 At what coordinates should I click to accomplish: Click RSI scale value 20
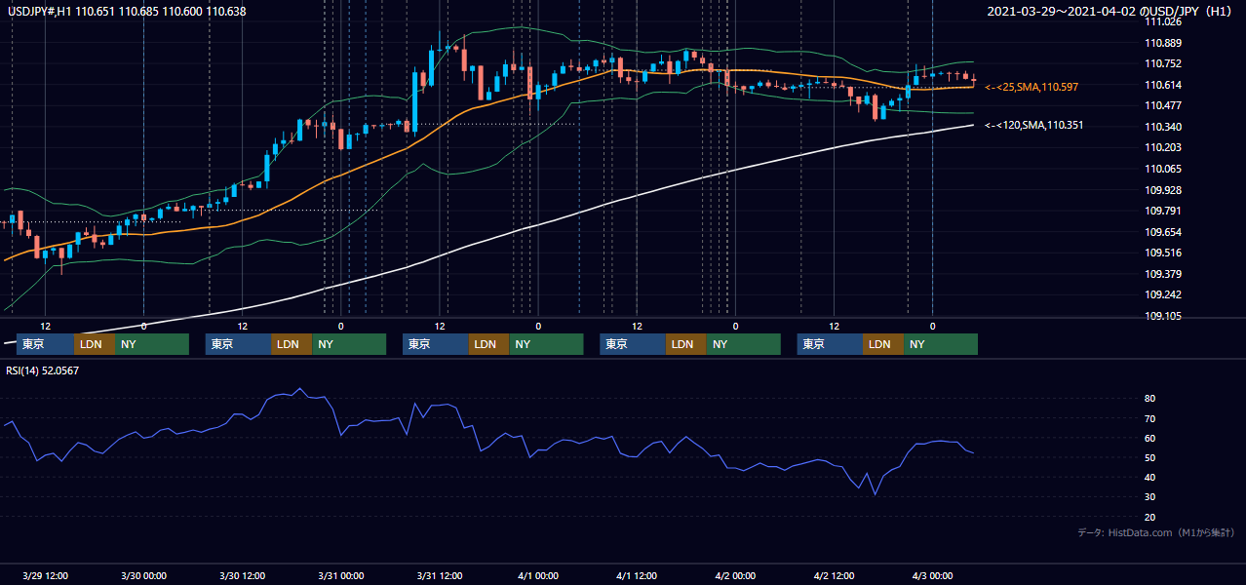pos(1150,517)
